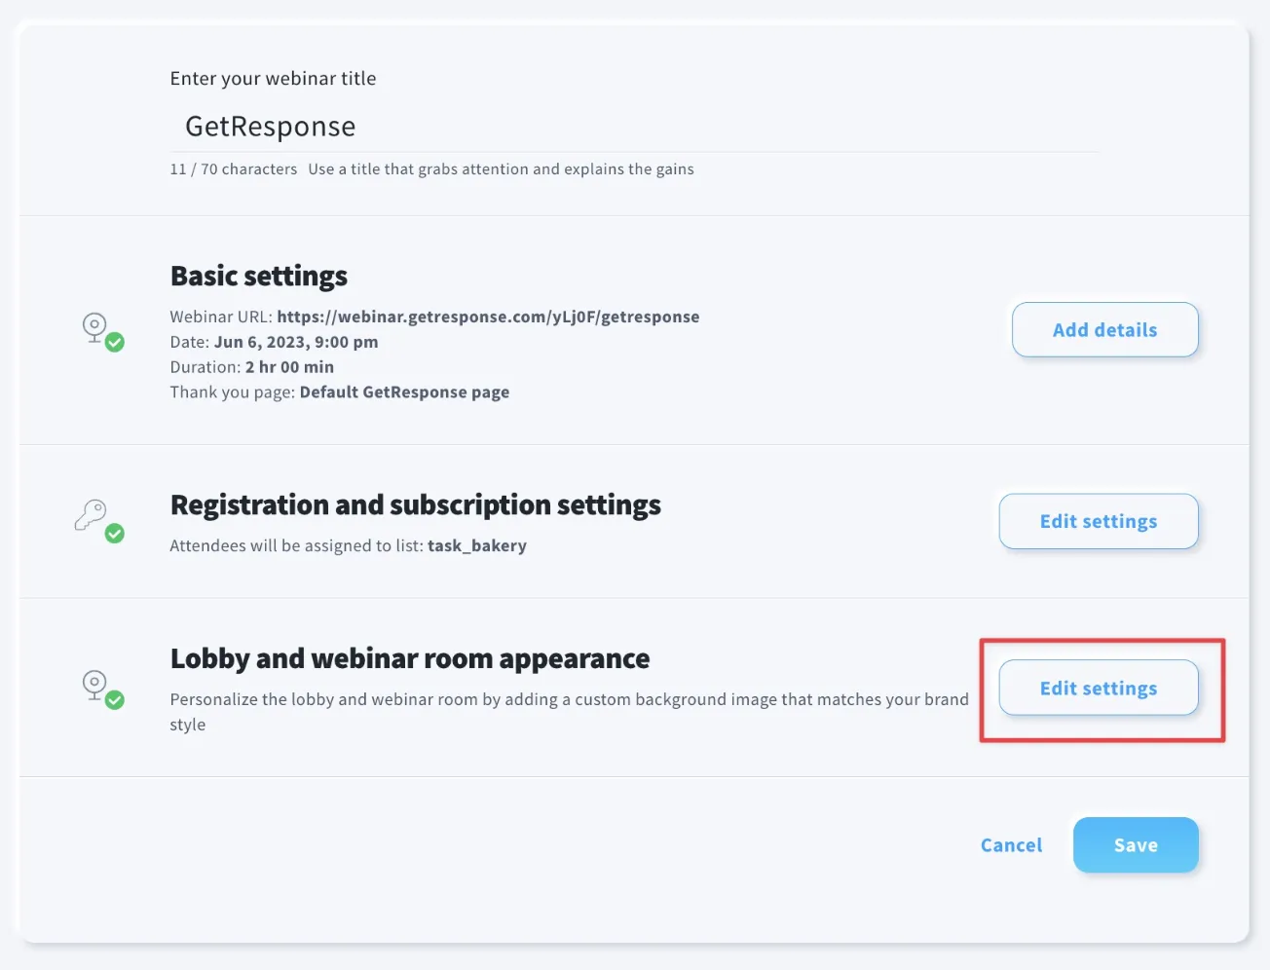1270x970 pixels.
Task: Click the key icon for Registration settings
Action: tap(91, 514)
